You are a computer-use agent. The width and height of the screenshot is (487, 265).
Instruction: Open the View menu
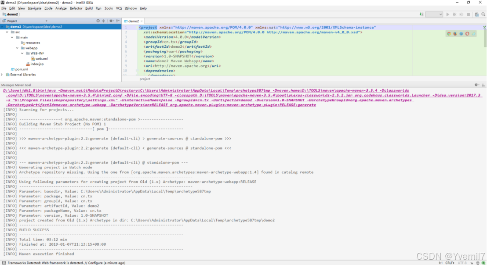[22, 8]
